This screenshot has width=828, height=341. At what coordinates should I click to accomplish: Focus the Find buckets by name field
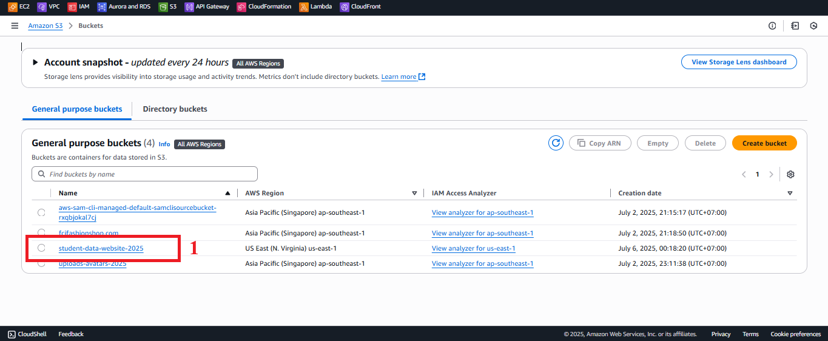[144, 174]
